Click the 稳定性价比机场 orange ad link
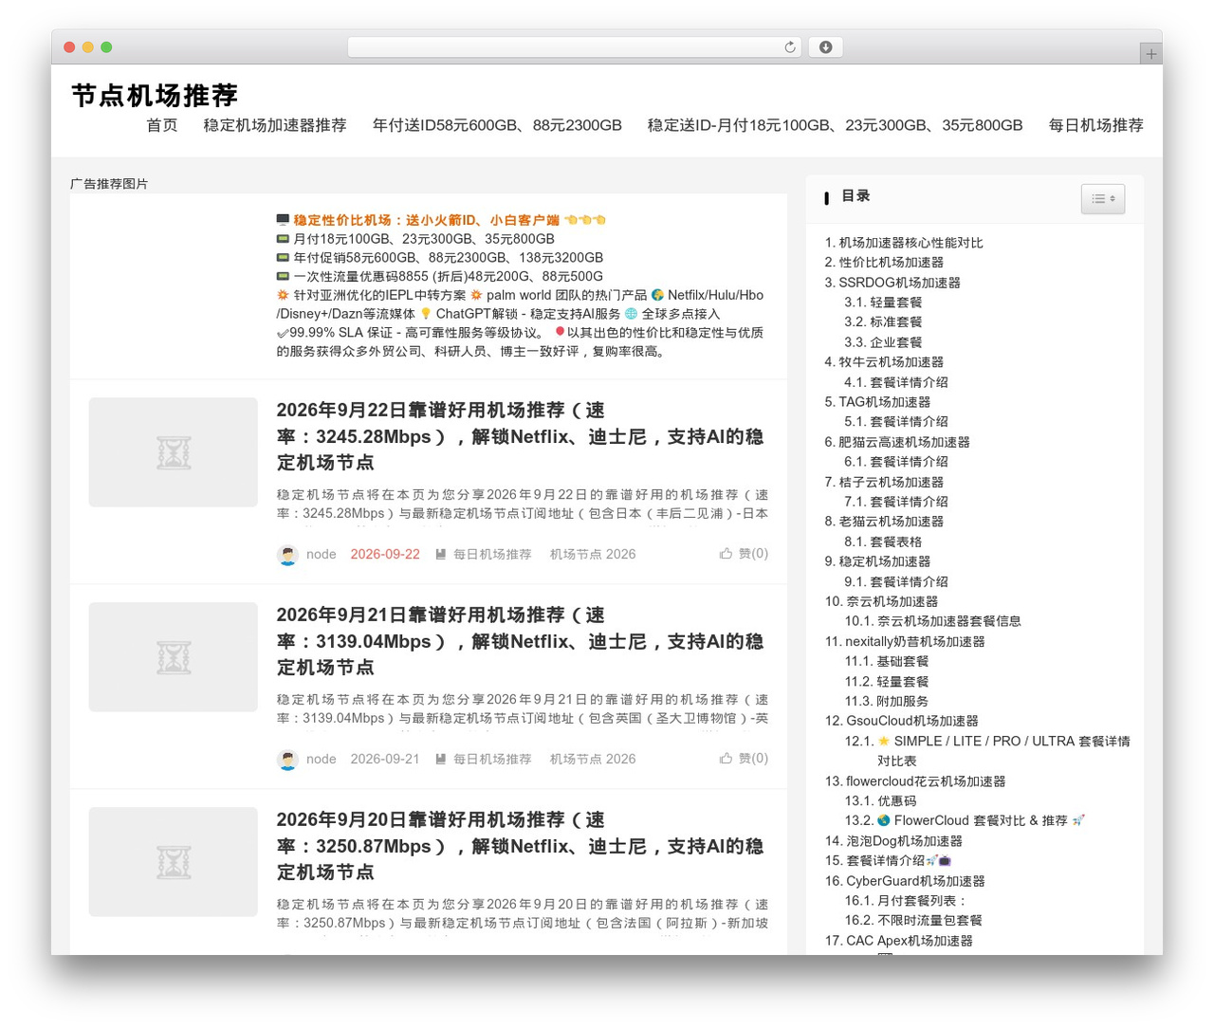This screenshot has width=1214, height=1028. pyautogui.click(x=426, y=220)
